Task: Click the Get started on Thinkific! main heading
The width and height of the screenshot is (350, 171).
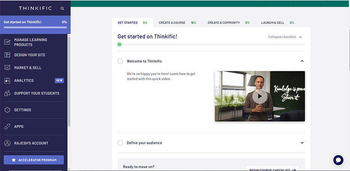Action: [x=147, y=37]
